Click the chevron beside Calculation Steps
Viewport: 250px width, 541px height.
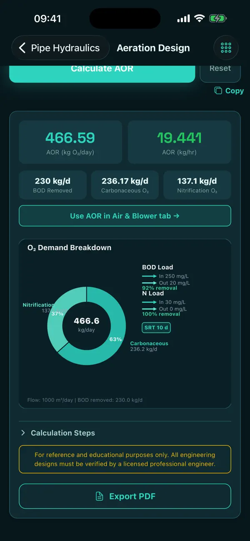23,433
